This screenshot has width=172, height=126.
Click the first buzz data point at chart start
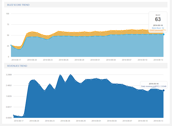pyautogui.click(x=11, y=45)
